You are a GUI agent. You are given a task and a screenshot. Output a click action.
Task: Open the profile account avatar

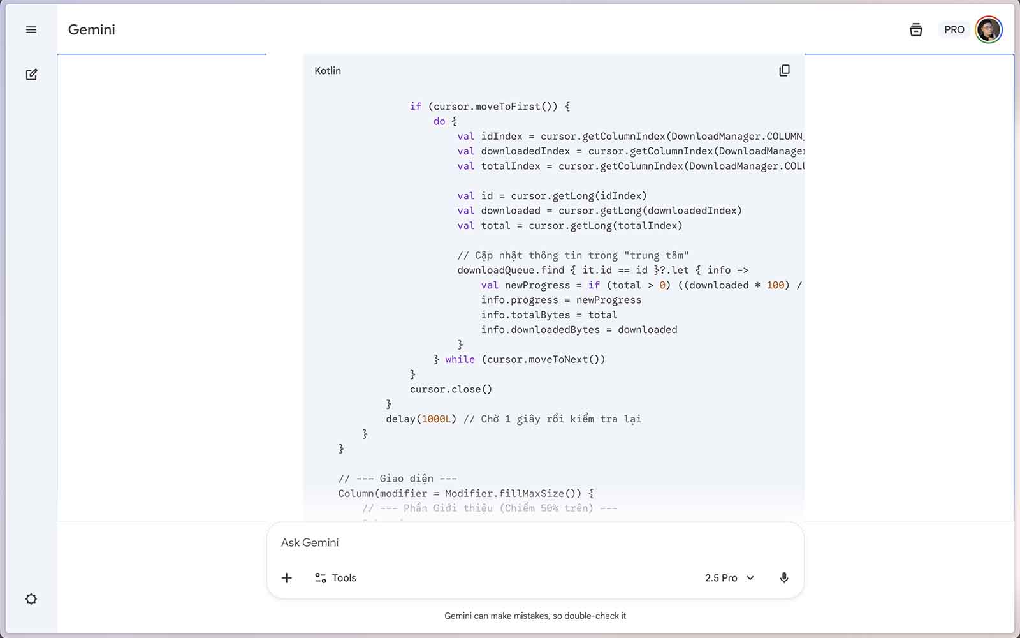click(988, 30)
